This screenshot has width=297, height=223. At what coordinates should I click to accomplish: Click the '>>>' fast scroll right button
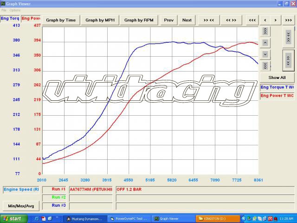(288, 20)
